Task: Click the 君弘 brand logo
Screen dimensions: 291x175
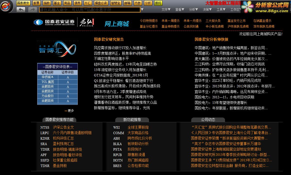Action: point(87,23)
